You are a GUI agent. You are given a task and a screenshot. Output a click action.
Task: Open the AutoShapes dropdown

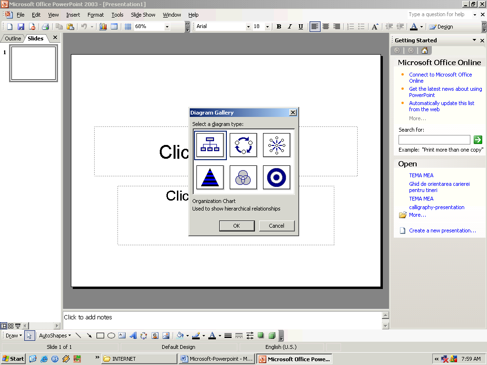click(x=55, y=336)
